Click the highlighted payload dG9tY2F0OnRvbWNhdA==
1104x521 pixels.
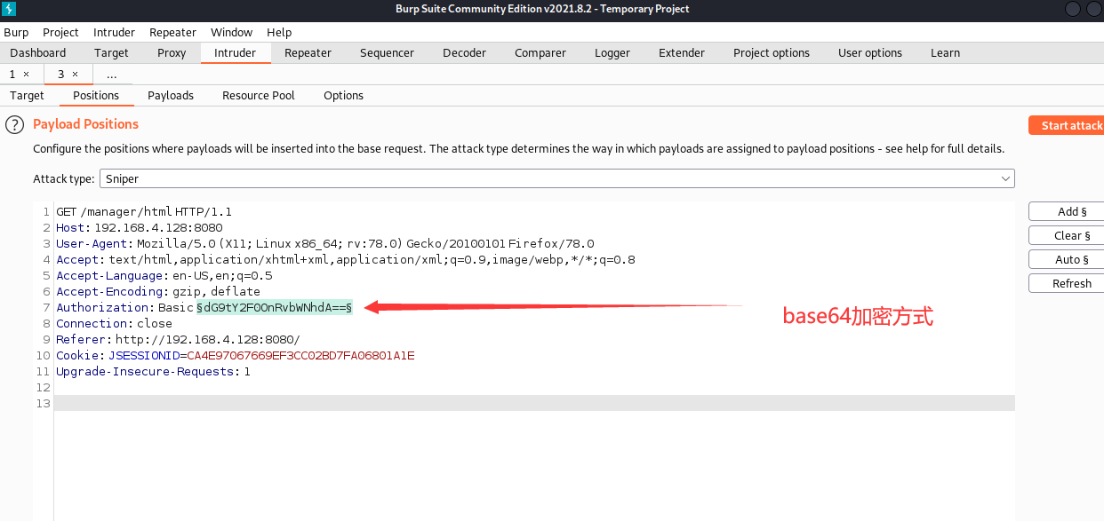coord(275,308)
